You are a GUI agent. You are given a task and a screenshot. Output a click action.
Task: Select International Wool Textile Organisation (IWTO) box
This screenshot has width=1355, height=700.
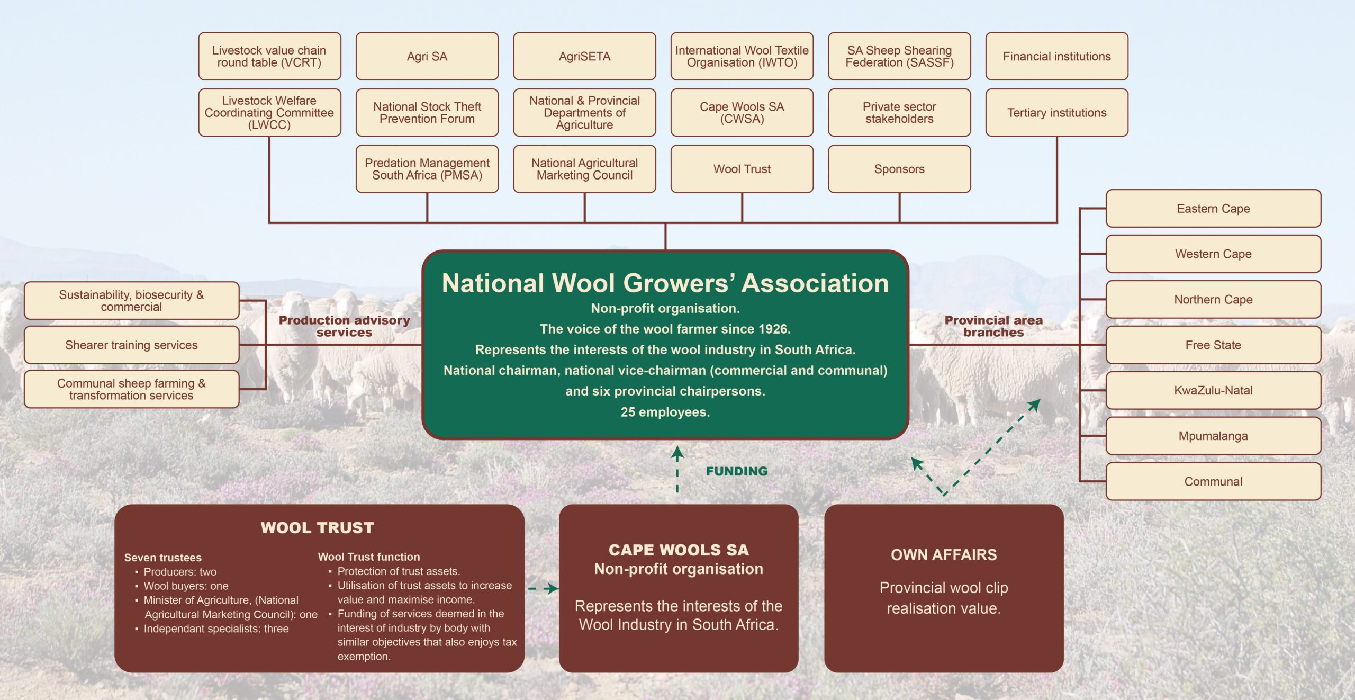coord(742,56)
